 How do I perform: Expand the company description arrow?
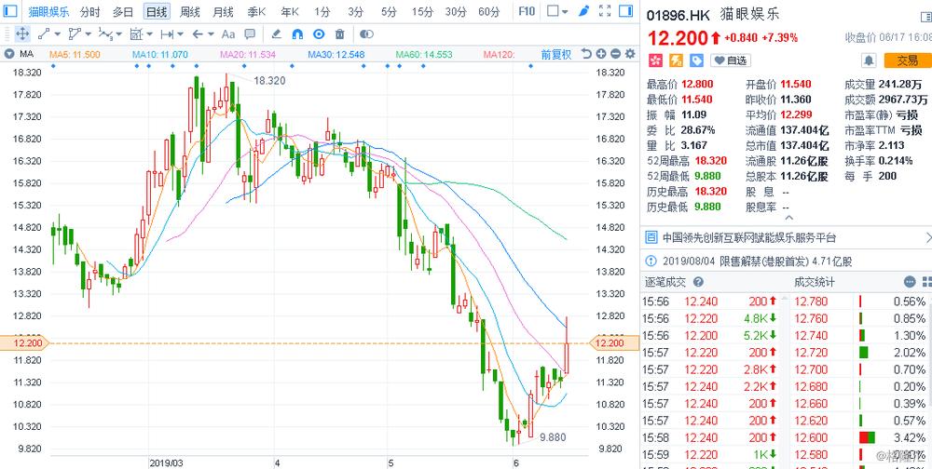928,237
